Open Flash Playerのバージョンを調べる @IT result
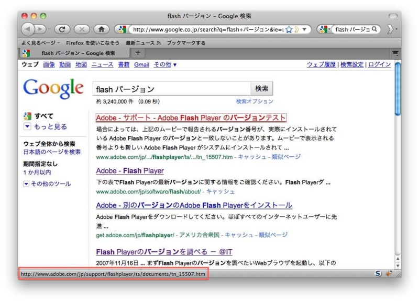This screenshot has height=302, width=419. tap(164, 252)
